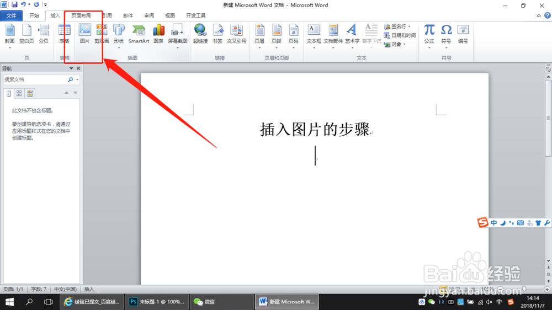Insert a Text Box (文本框)
The height and width of the screenshot is (310, 552).
314,36
